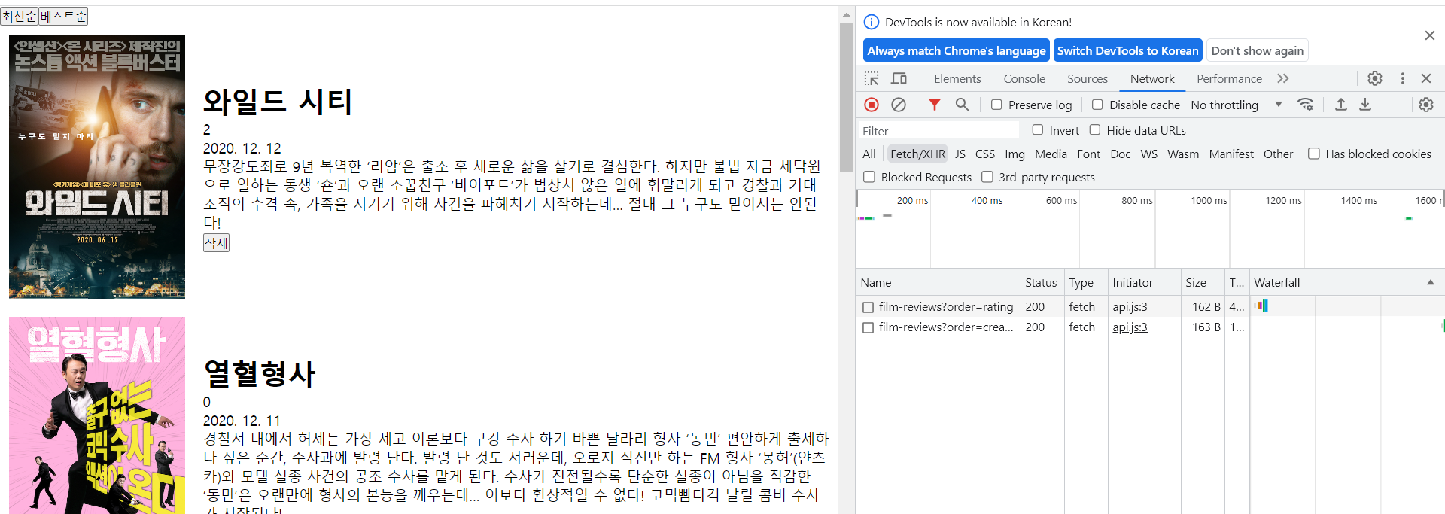Screen dimensions: 1445x514
Task: Open api.js:3 link for order=crea request
Action: pos(1130,327)
